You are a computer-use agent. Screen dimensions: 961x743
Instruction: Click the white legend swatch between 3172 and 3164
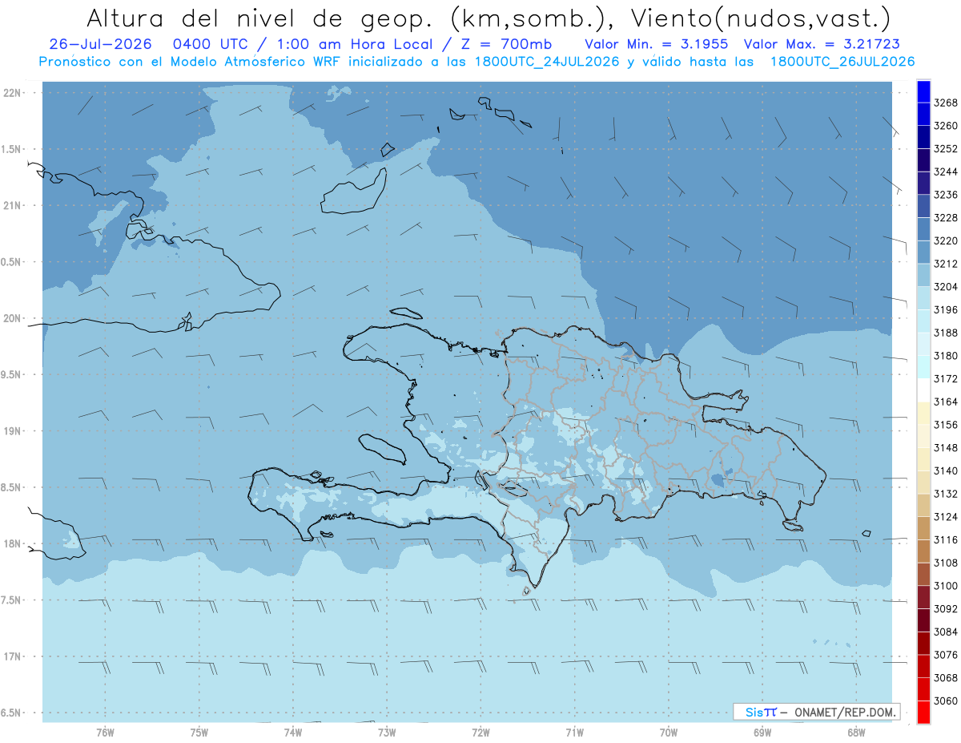tap(923, 390)
